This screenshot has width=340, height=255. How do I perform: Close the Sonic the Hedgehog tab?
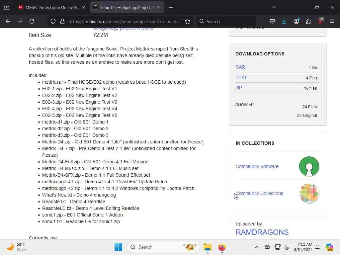(158, 7)
